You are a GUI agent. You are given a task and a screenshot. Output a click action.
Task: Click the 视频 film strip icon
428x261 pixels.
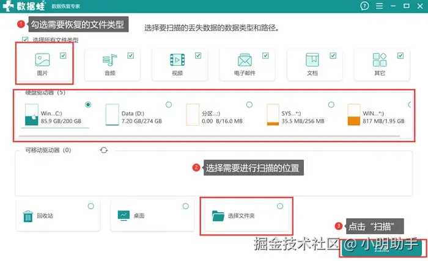pyautogui.click(x=177, y=60)
